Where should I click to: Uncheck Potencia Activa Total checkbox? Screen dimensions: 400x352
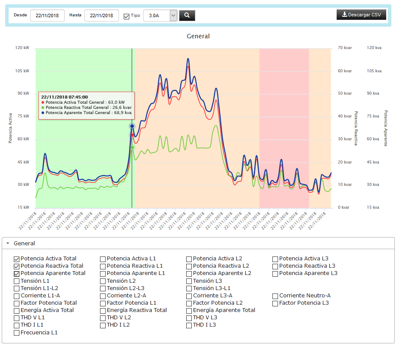point(17,259)
